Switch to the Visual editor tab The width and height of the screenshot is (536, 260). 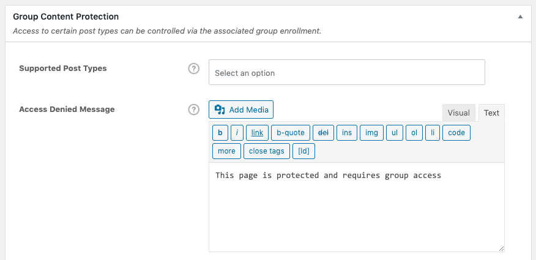click(458, 113)
